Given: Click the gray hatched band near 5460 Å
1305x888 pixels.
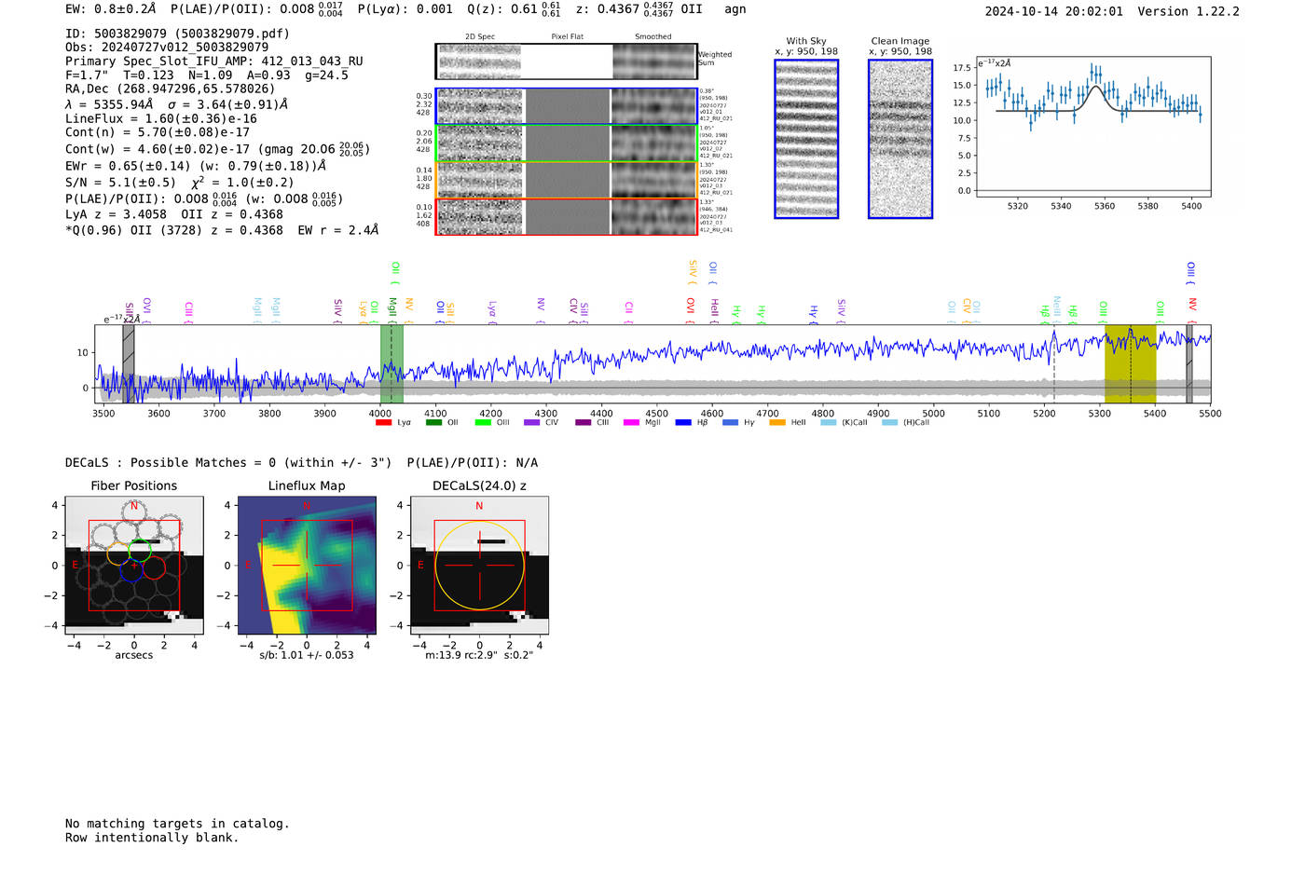Looking at the screenshot, I should (1189, 364).
